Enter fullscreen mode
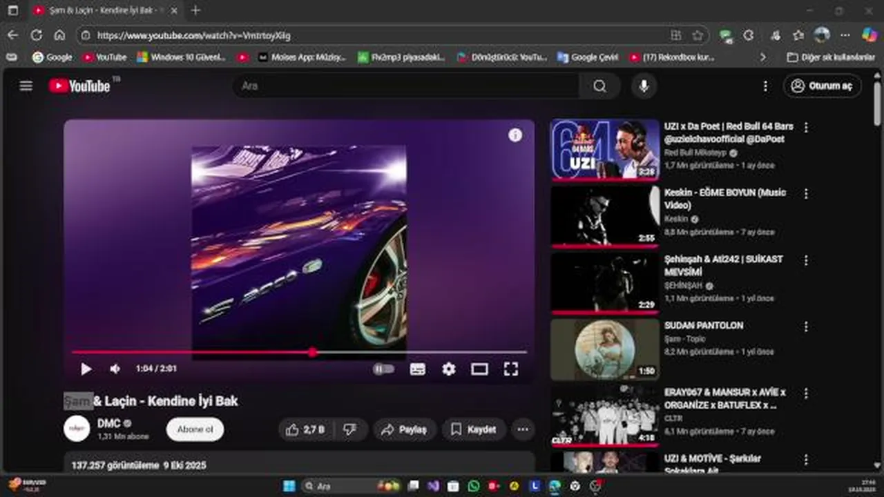The height and width of the screenshot is (497, 884). (x=510, y=369)
